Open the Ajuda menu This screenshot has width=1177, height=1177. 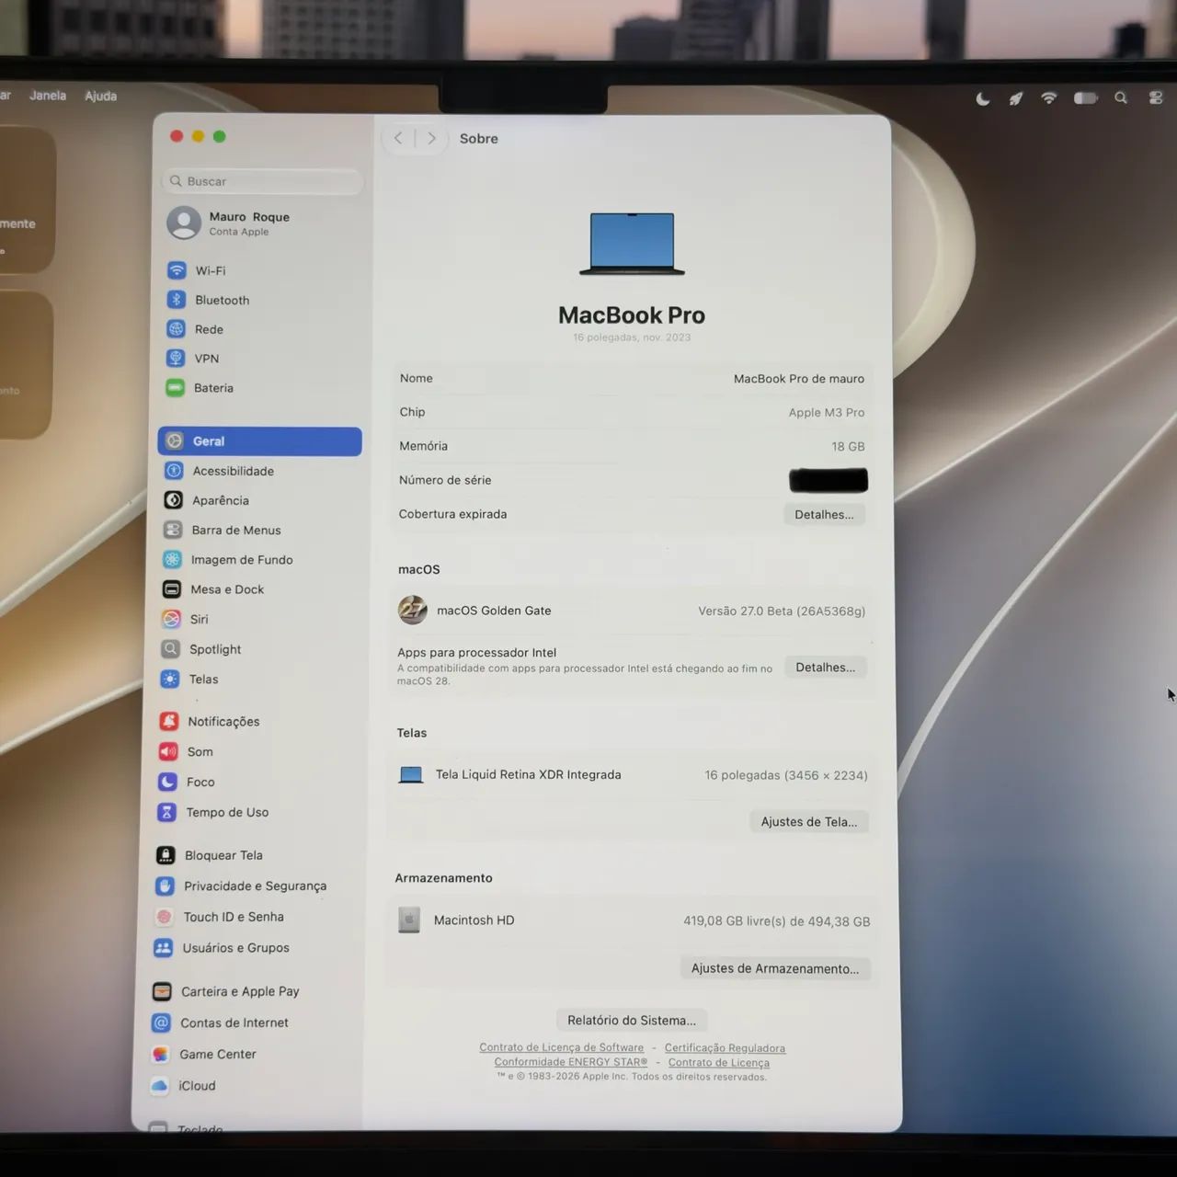click(101, 96)
